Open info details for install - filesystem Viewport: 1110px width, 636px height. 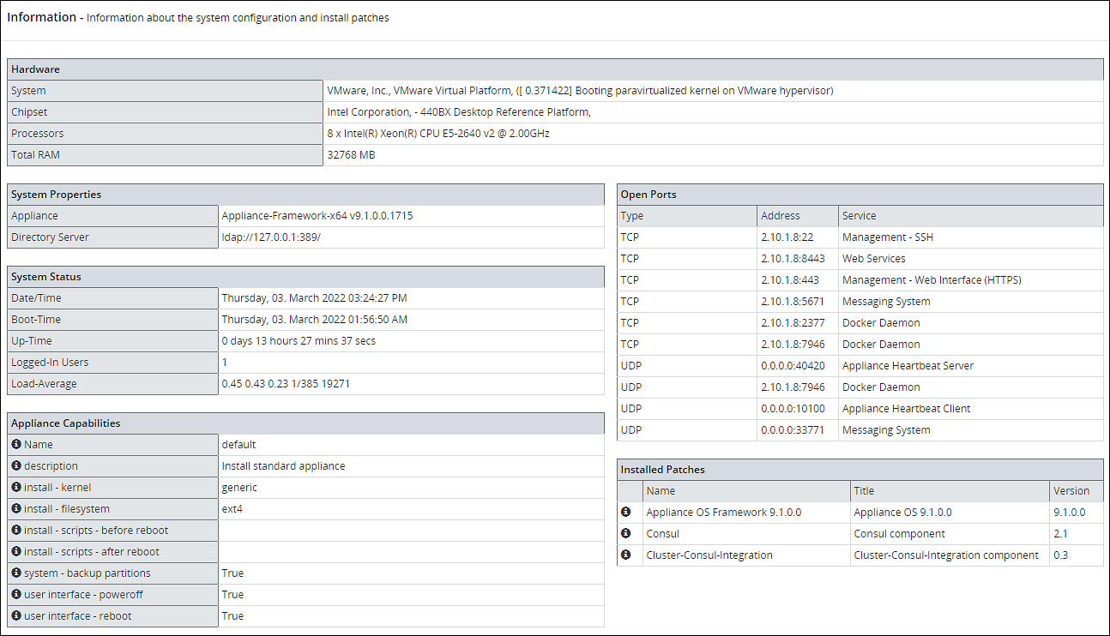[15, 508]
